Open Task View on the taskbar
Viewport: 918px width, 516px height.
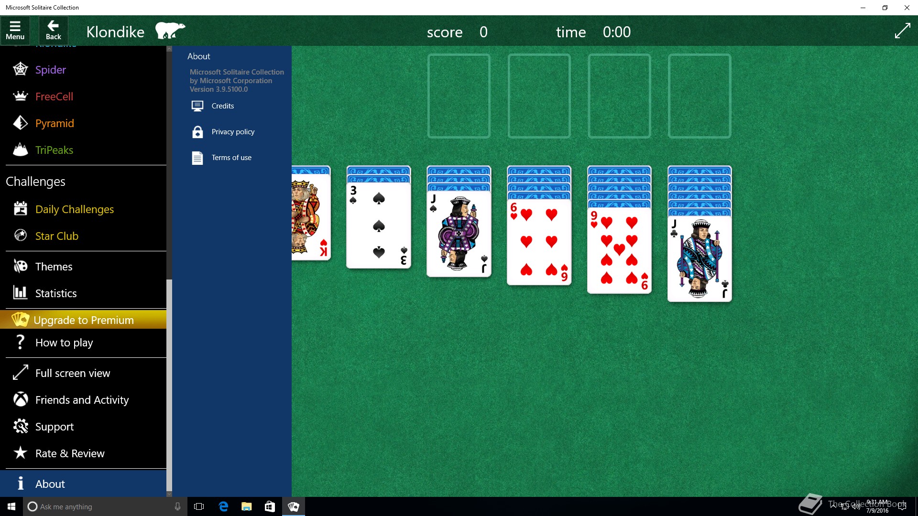point(199,506)
